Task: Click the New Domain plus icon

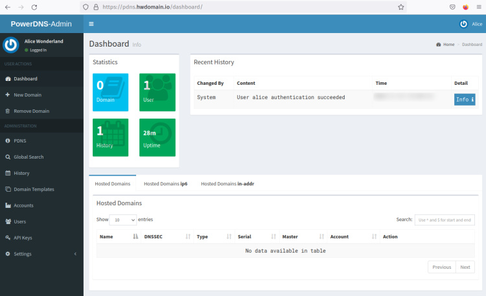Action: click(8, 95)
